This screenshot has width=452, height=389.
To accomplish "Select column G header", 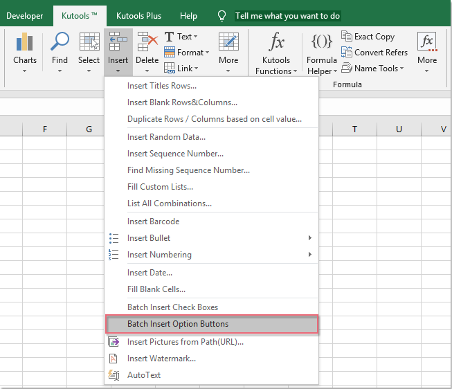I will [89, 129].
